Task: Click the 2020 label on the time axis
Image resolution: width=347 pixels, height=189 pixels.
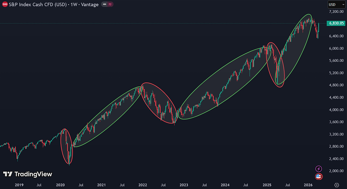Action: 60,185
